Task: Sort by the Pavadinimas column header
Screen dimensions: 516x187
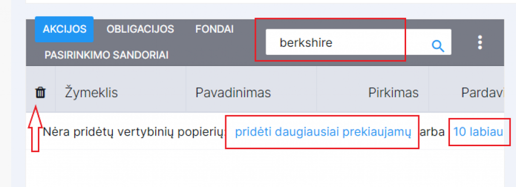Action: 233,93
